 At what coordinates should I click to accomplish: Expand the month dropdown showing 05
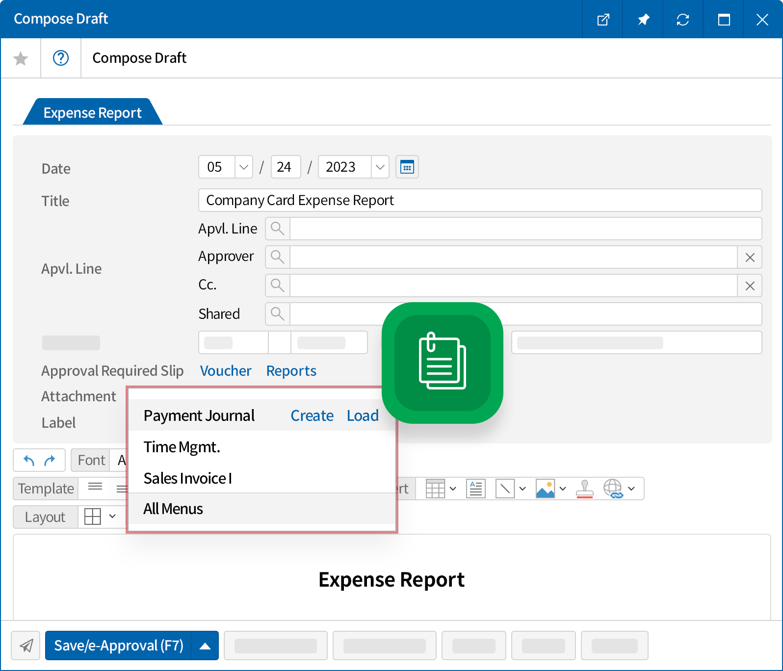pyautogui.click(x=244, y=167)
